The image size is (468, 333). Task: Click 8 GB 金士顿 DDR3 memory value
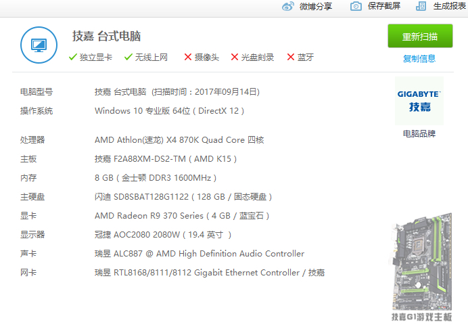pyautogui.click(x=156, y=178)
